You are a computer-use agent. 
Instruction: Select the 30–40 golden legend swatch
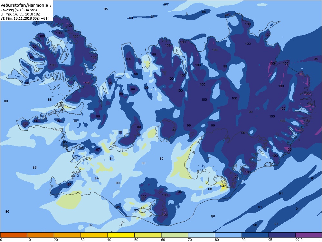(94, 235)
